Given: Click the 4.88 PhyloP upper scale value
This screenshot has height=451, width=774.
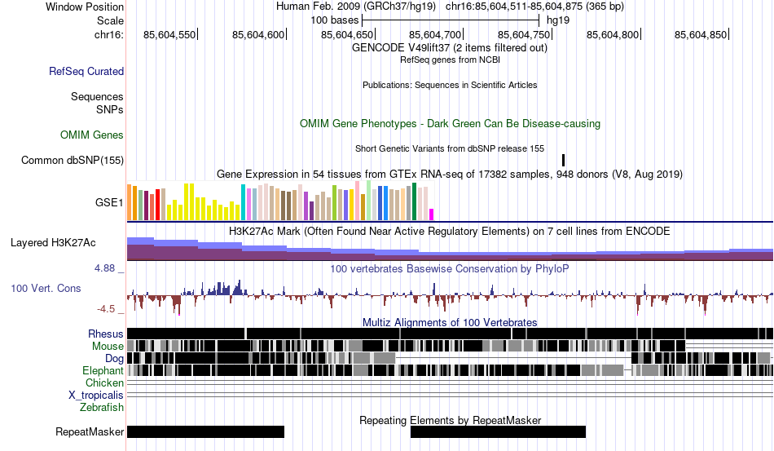Looking at the screenshot, I should tap(104, 268).
